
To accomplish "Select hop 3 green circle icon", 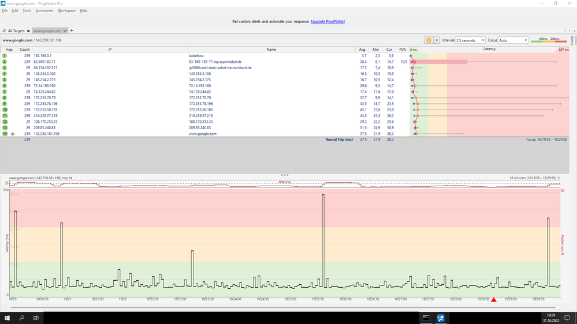I will tap(5, 67).
